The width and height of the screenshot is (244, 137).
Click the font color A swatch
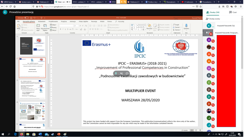pyautogui.click(x=85, y=29)
